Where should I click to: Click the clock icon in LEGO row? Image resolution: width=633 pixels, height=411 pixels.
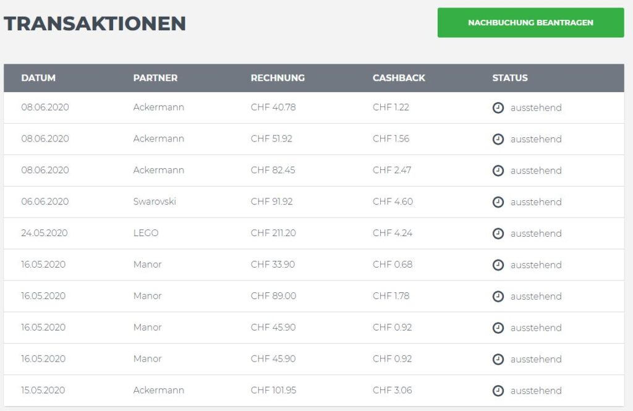tap(498, 234)
